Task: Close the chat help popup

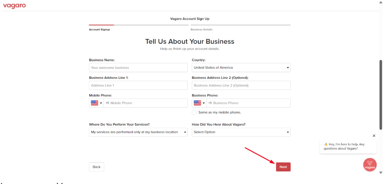Action: (374, 135)
